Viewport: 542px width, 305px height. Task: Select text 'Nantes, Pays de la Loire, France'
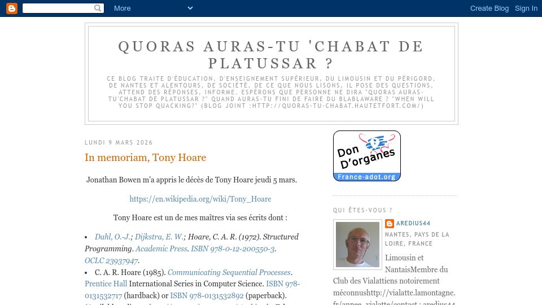click(x=417, y=239)
